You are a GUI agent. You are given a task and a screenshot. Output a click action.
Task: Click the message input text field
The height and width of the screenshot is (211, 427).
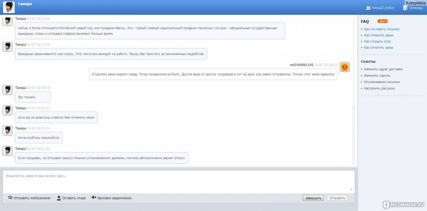click(x=178, y=182)
